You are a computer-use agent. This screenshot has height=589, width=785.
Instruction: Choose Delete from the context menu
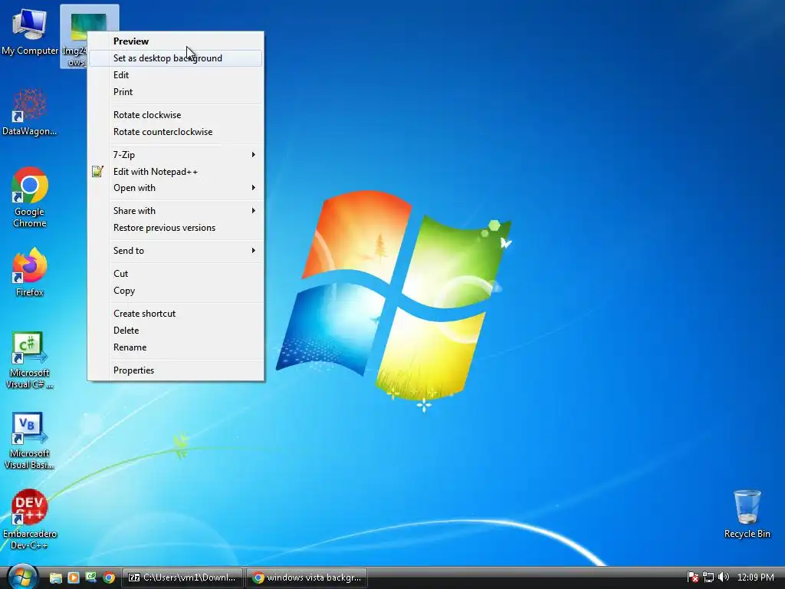tap(176, 331)
